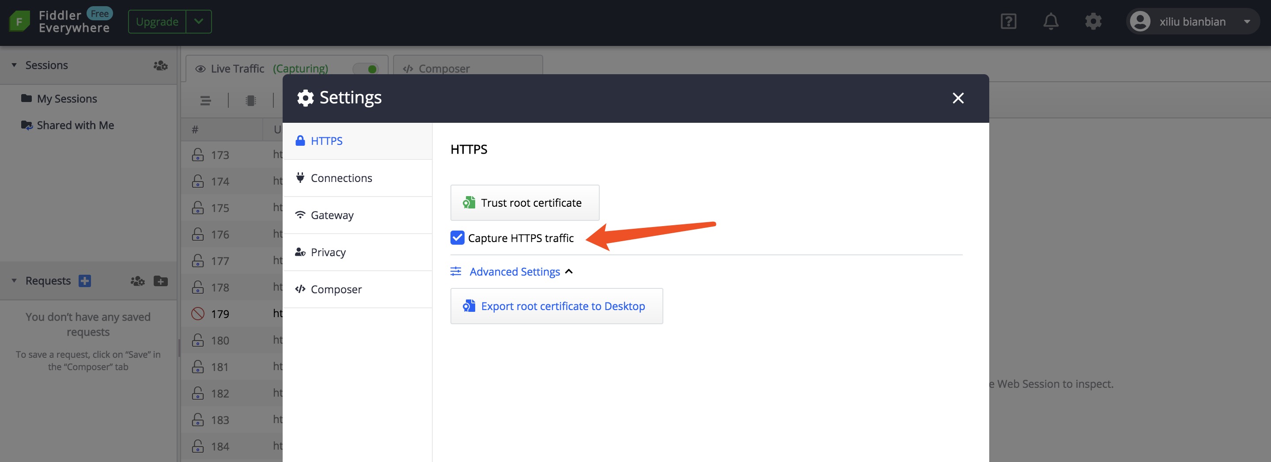The height and width of the screenshot is (462, 1271).
Task: Click the blue plus icon next to Requests
Action: click(x=85, y=280)
